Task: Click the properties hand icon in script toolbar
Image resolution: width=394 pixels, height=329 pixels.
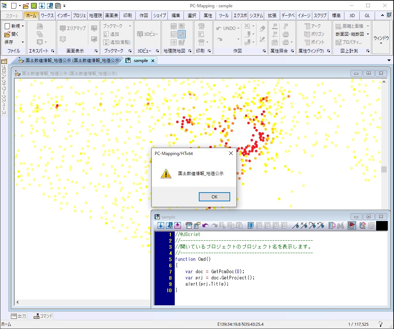Action: coord(197,225)
